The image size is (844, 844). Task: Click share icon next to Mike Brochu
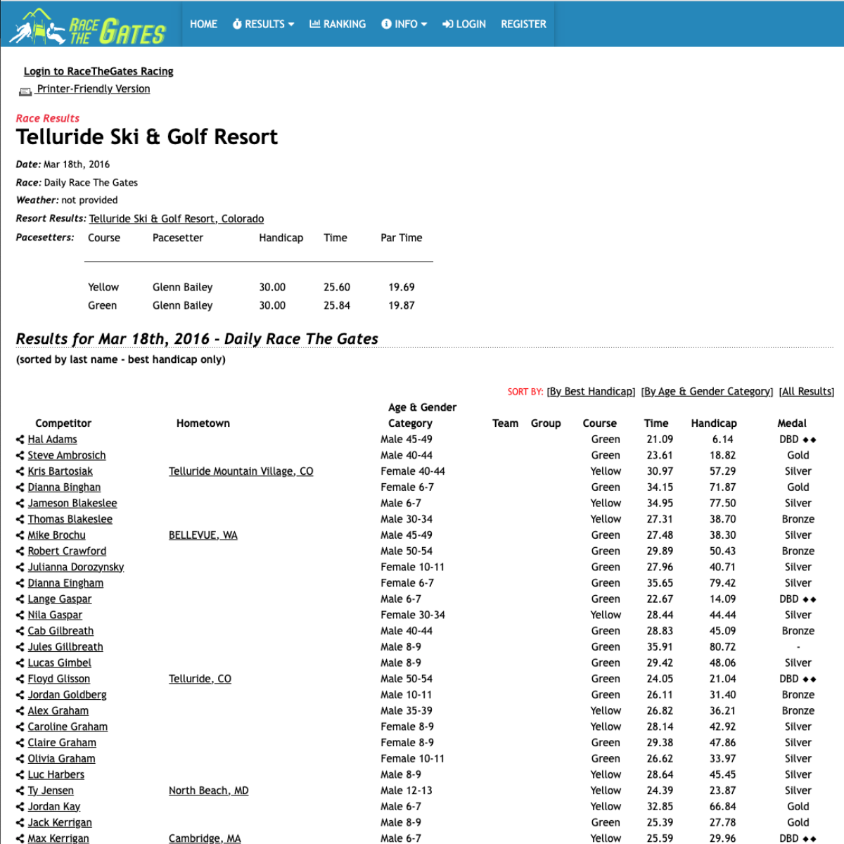[20, 535]
